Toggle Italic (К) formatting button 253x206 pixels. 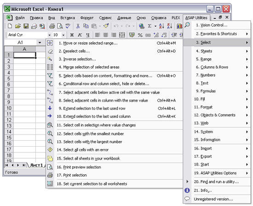80,35
